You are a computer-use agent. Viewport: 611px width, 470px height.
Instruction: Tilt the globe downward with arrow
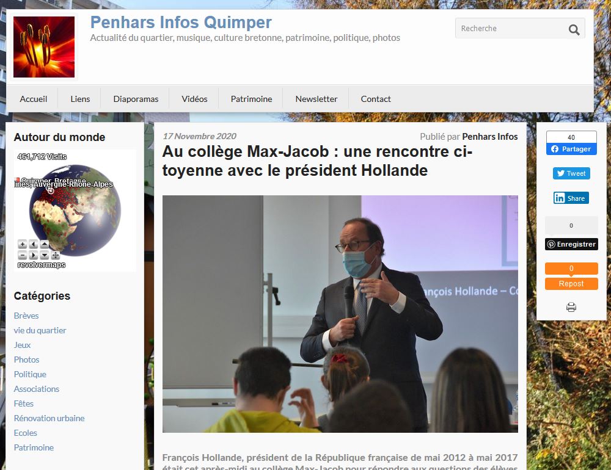[x=45, y=255]
